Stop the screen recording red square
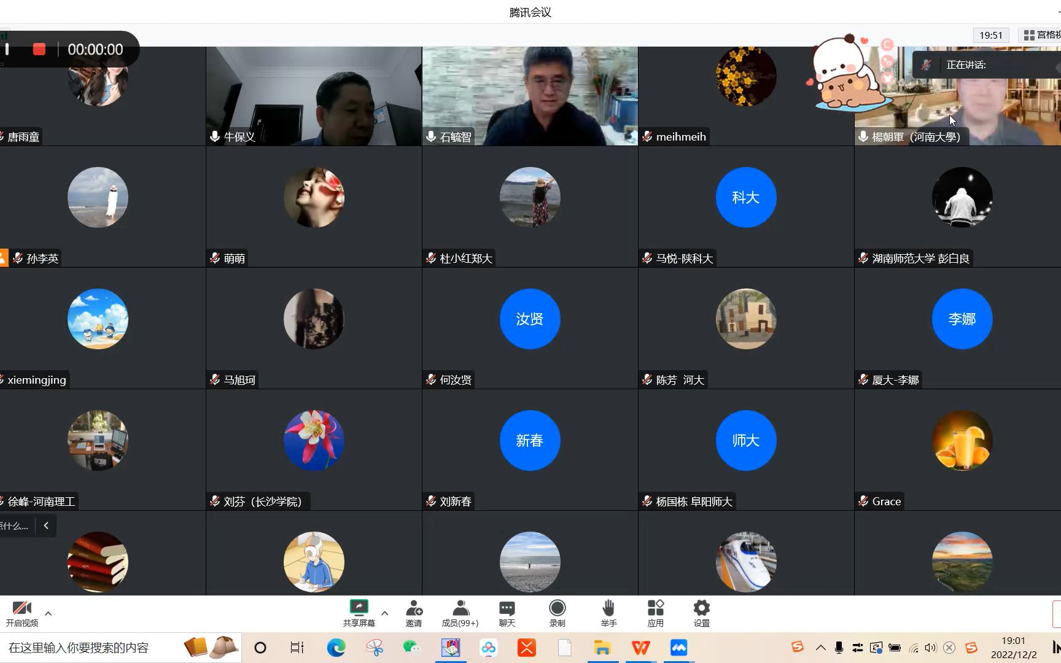 (39, 49)
